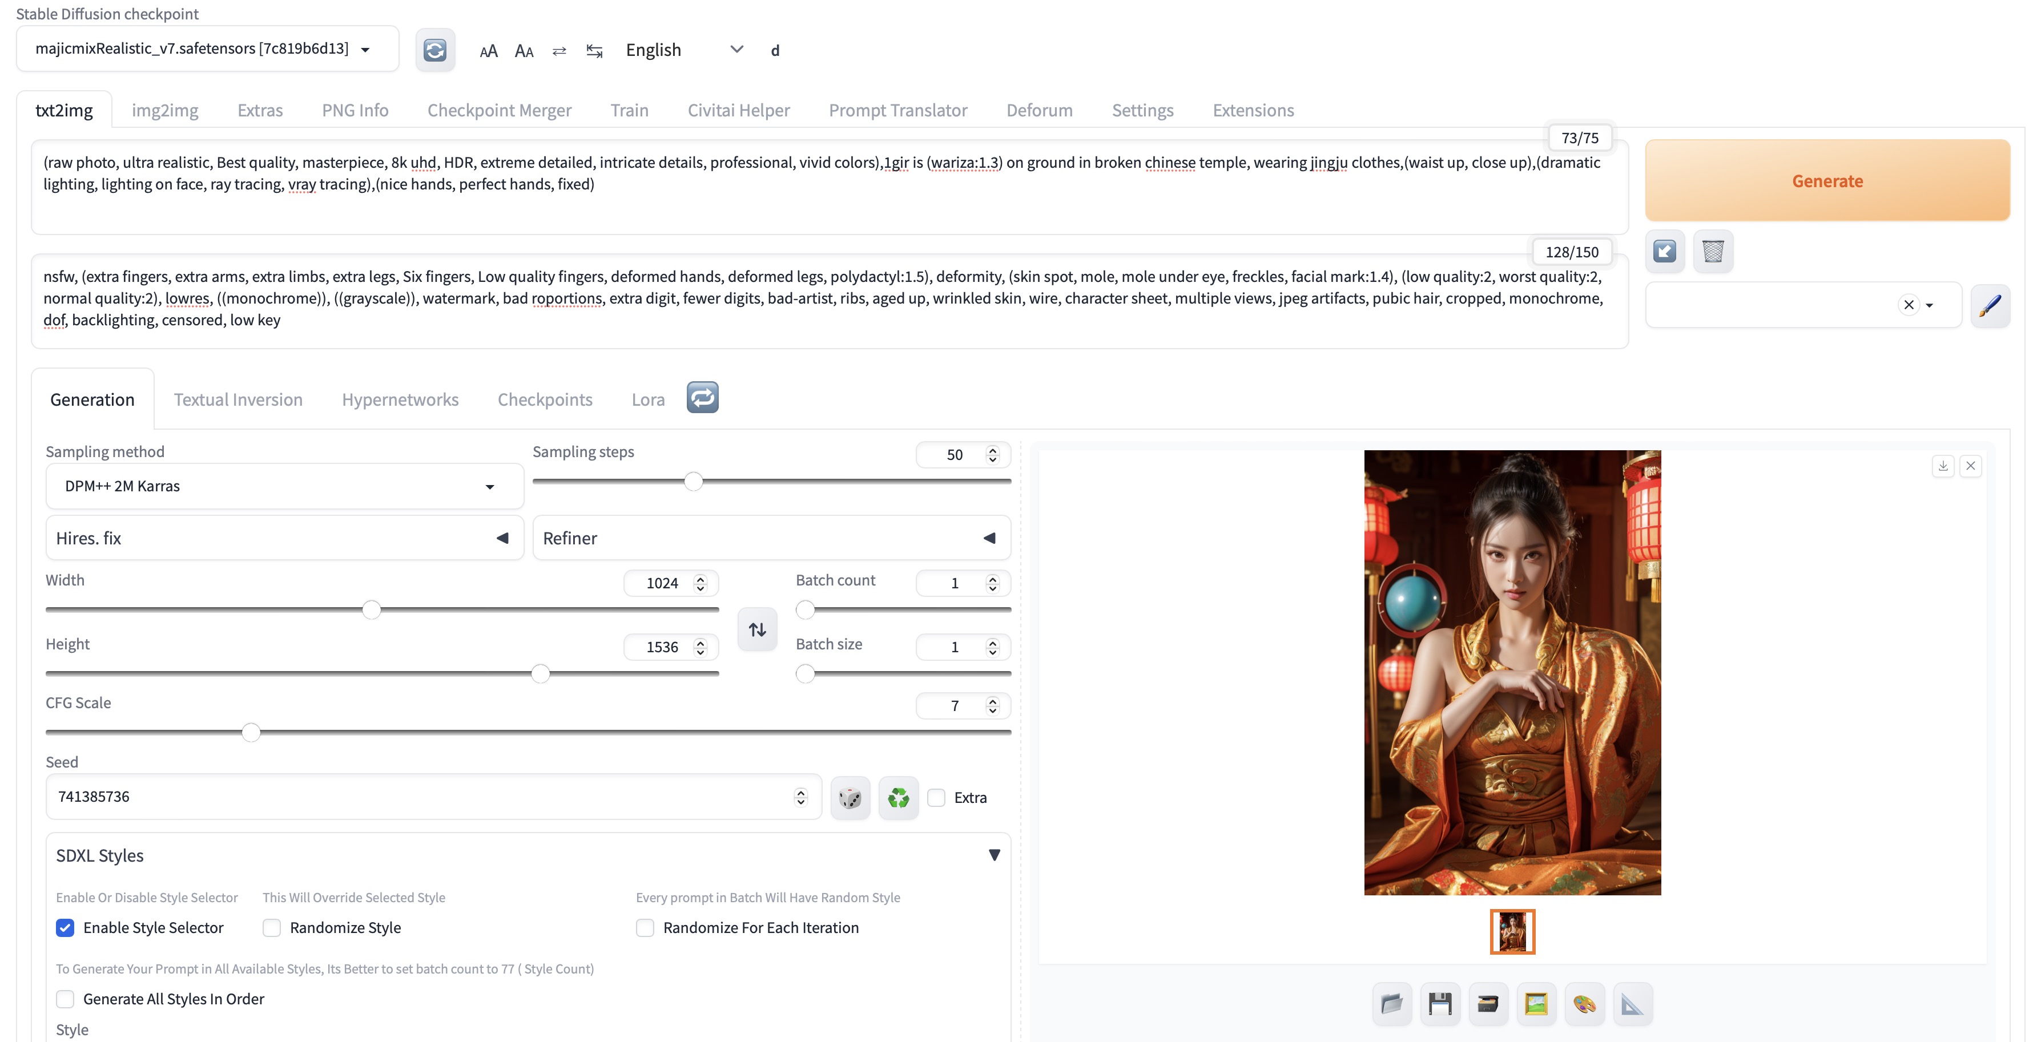Swap width and height with arrows button
The width and height of the screenshot is (2029, 1042).
point(757,629)
